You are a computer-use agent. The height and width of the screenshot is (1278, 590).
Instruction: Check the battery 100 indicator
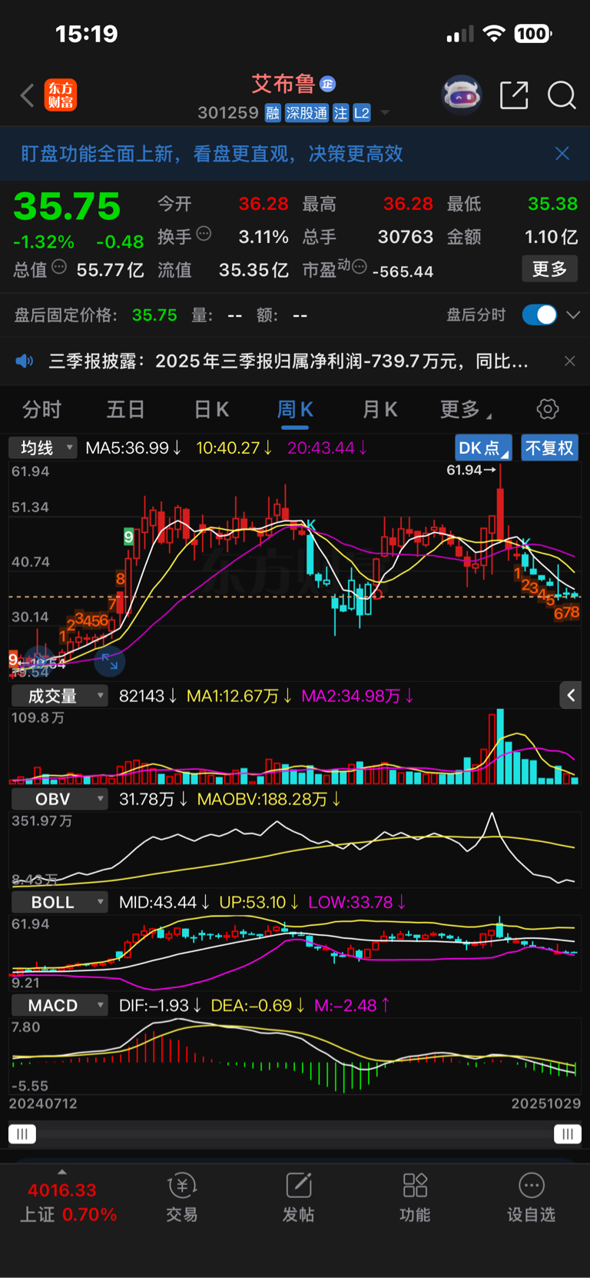(533, 33)
